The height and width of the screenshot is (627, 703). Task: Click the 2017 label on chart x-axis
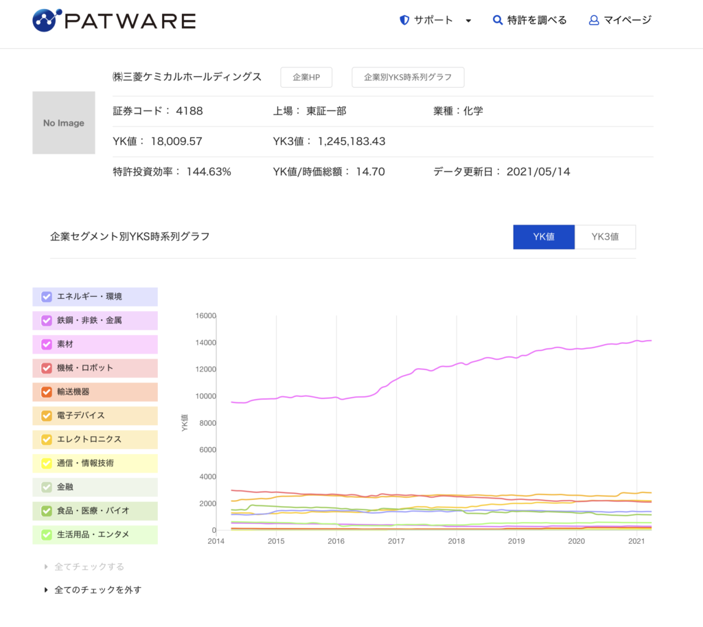396,541
